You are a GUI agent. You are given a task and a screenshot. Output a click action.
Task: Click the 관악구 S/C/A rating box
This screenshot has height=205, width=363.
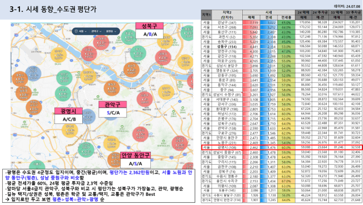point(113,113)
